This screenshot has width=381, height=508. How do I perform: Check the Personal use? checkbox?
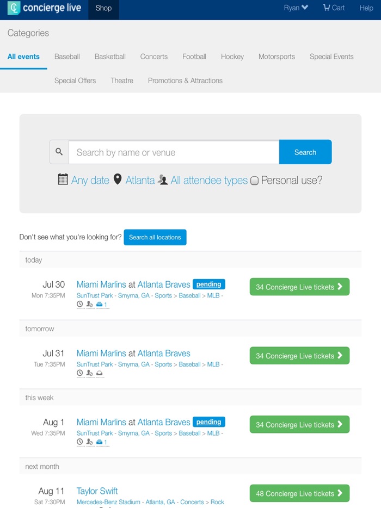click(254, 180)
